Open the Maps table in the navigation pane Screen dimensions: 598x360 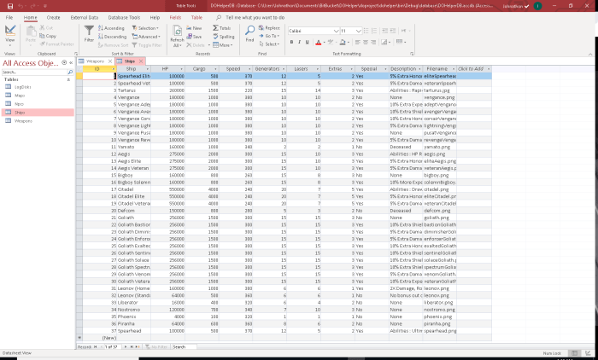click(19, 96)
